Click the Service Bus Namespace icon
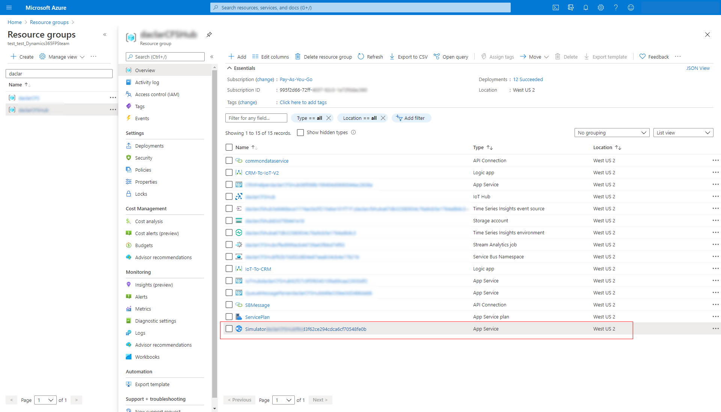Viewport: 721px width, 412px height. [239, 257]
